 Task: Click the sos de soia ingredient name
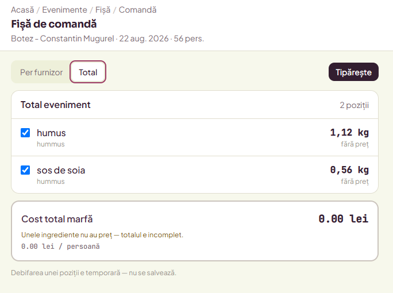61,170
